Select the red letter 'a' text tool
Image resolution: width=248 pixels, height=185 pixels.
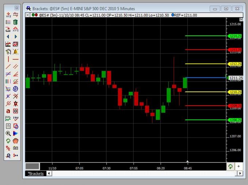(x=8, y=111)
